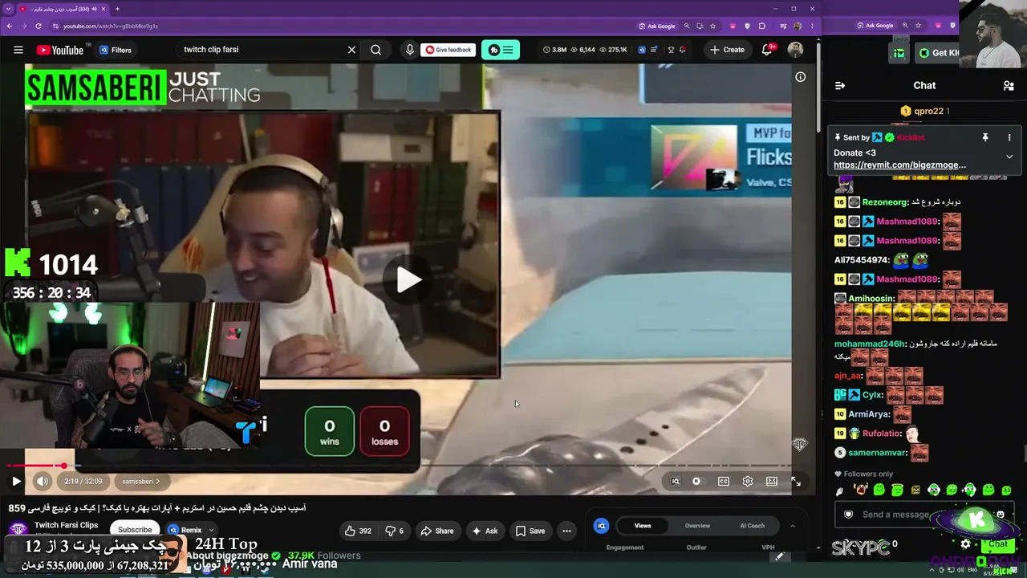Click the 'Followers only' chat notice
Viewport: 1027px width, 578px height.
click(x=864, y=474)
